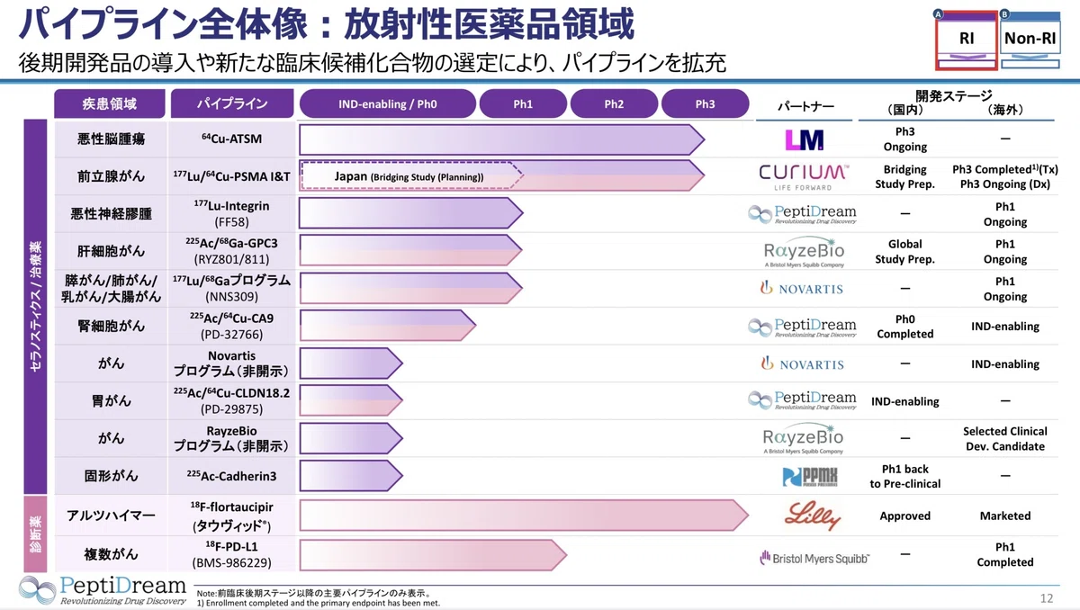Viewport: 1080px width, 610px height.
Task: Click the Marketed stage text
Action: [1004, 516]
